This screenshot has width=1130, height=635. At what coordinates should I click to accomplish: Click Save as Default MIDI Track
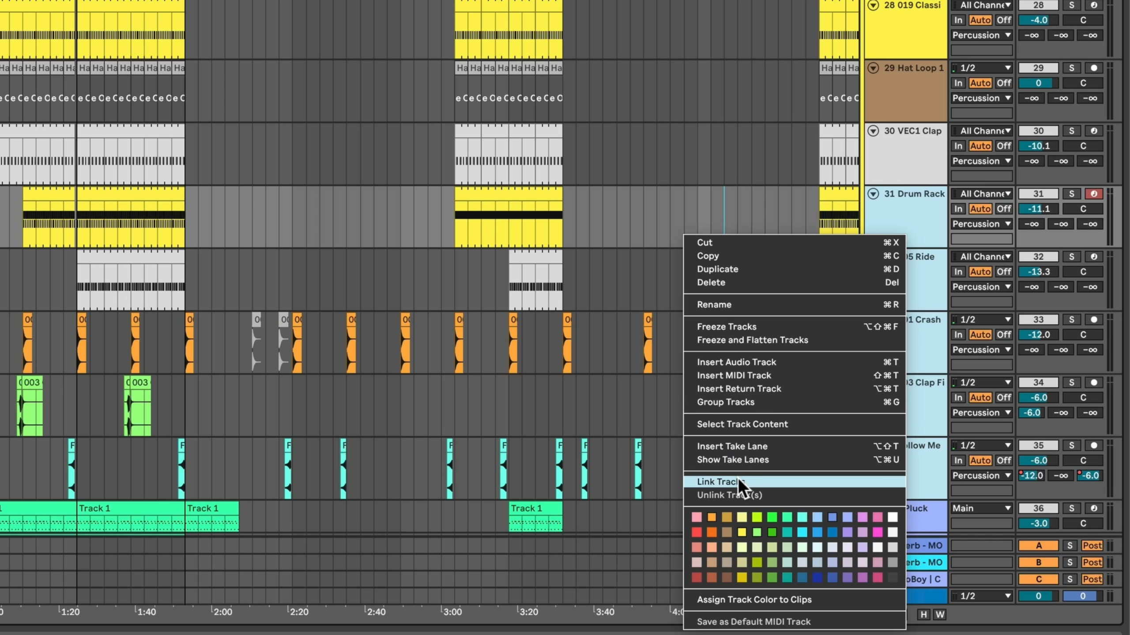coord(753,621)
